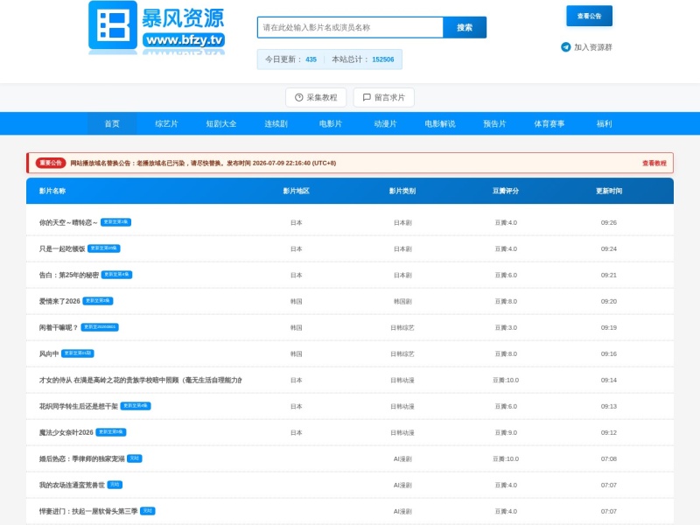Click the 搜索 button
Viewport: 700px width, 525px height.
click(465, 27)
